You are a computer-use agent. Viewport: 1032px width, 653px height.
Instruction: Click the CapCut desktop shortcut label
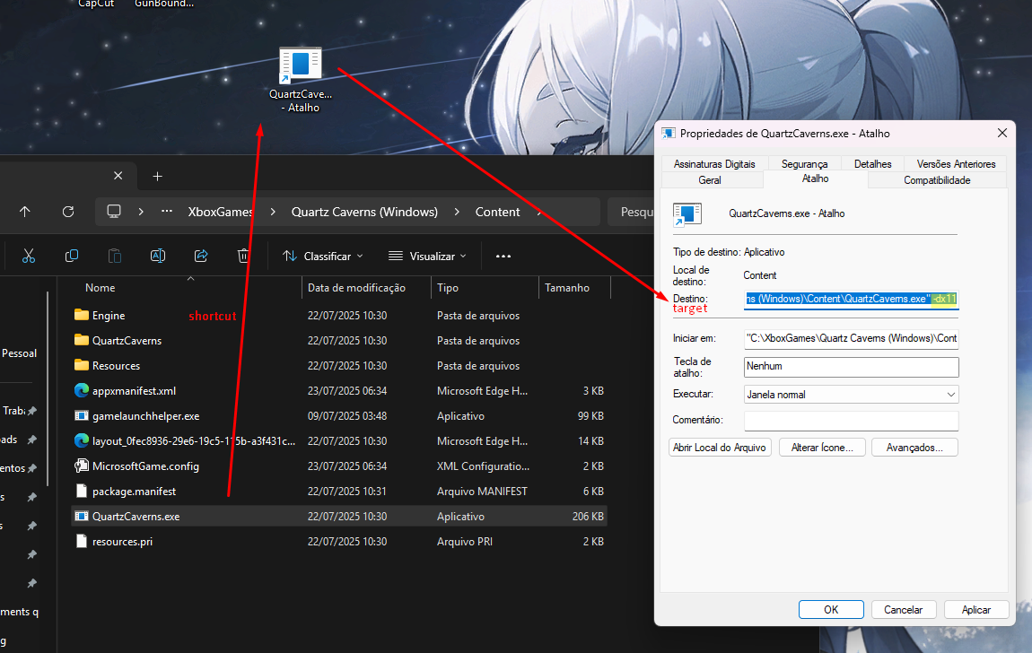[x=96, y=4]
